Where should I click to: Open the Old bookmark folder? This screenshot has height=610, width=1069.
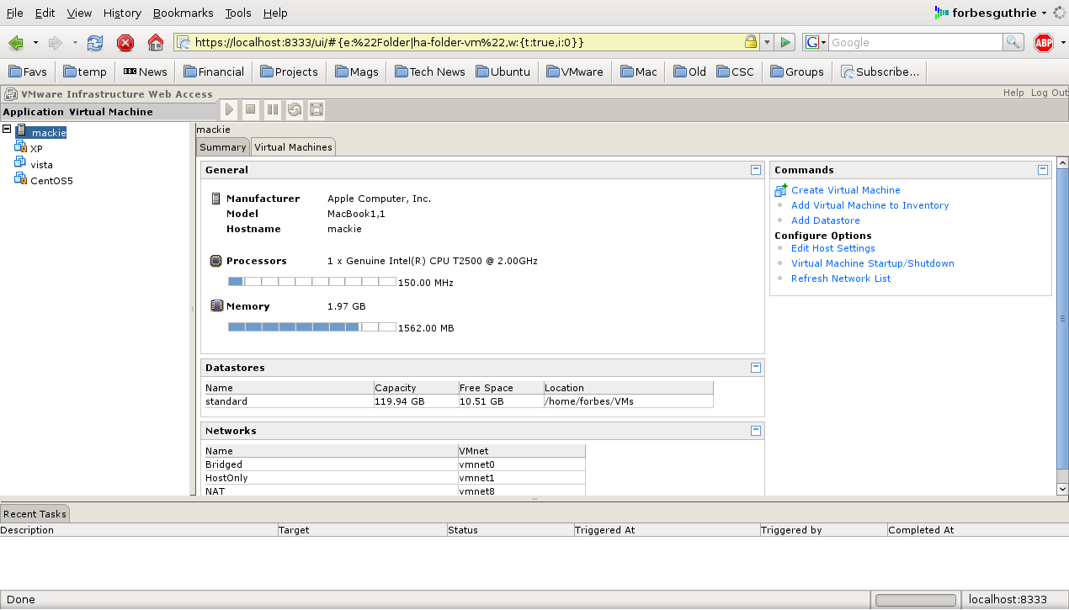tap(689, 72)
